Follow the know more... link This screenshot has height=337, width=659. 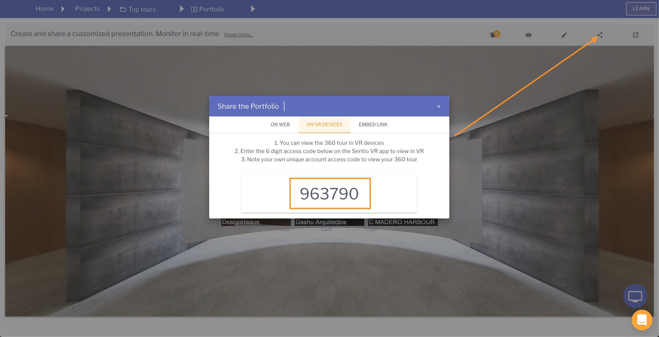238,35
